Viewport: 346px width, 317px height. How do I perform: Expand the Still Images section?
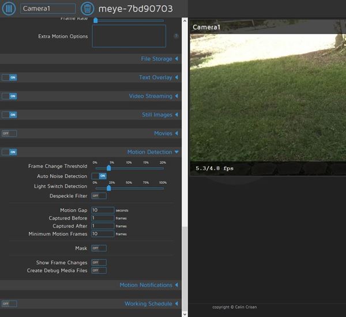pyautogui.click(x=160, y=115)
